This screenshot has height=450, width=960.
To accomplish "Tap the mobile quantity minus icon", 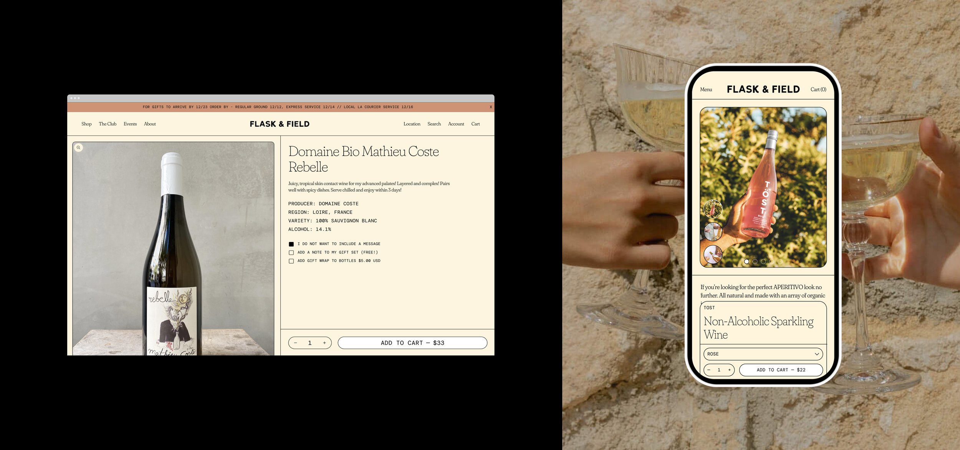I will coord(709,370).
